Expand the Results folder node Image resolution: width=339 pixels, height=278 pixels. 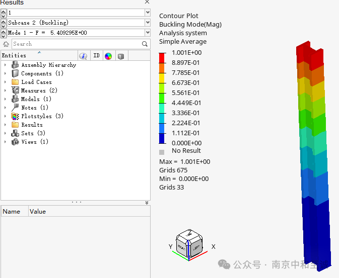click(5, 125)
